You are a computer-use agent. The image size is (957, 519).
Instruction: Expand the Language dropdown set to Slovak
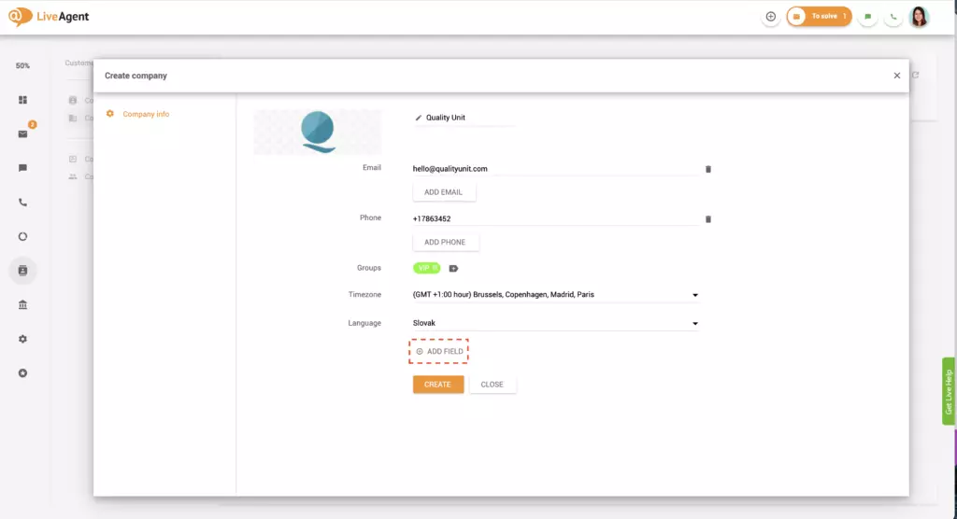tap(694, 324)
